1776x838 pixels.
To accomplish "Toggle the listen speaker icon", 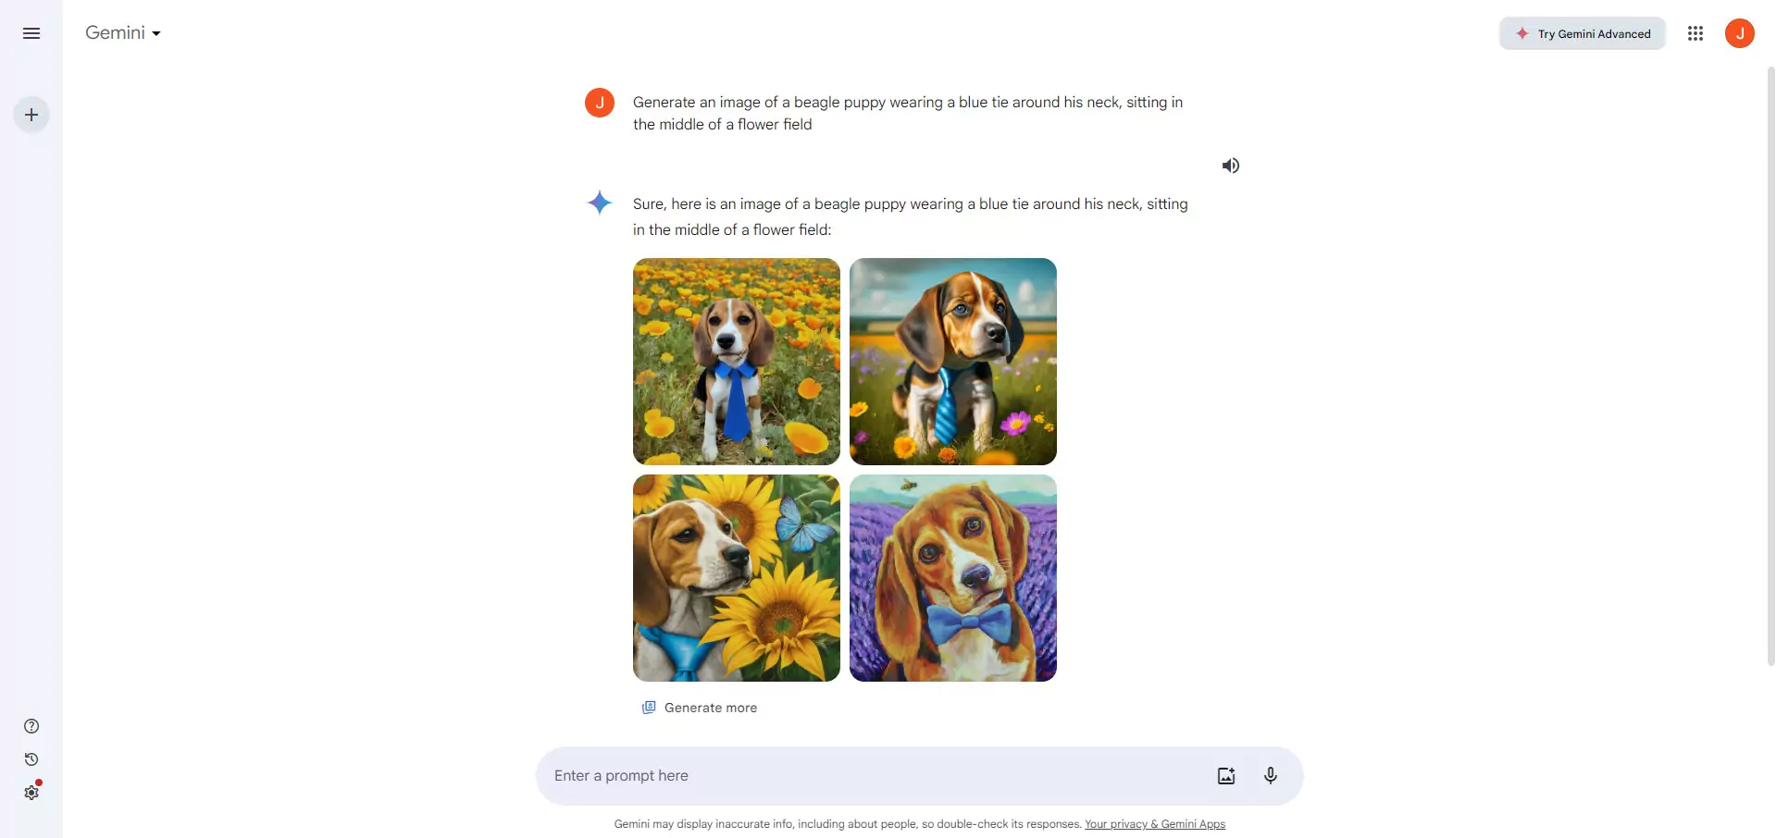I will coord(1230,166).
